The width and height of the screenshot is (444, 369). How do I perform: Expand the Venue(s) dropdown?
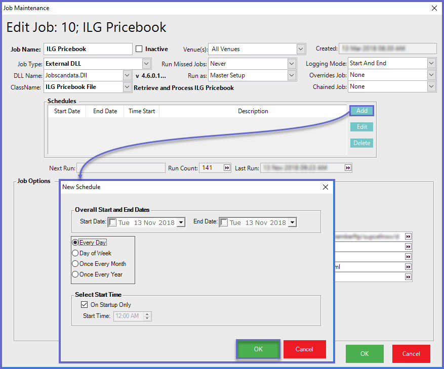pyautogui.click(x=301, y=49)
